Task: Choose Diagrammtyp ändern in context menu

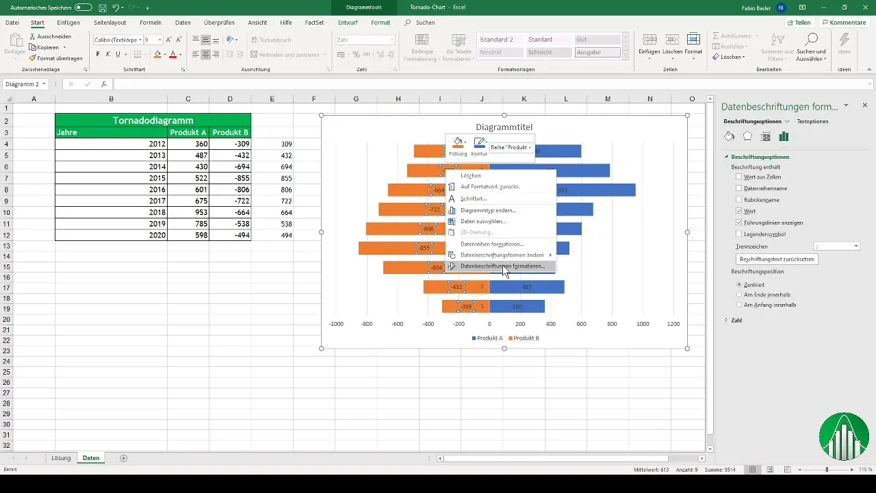Action: [x=501, y=210]
